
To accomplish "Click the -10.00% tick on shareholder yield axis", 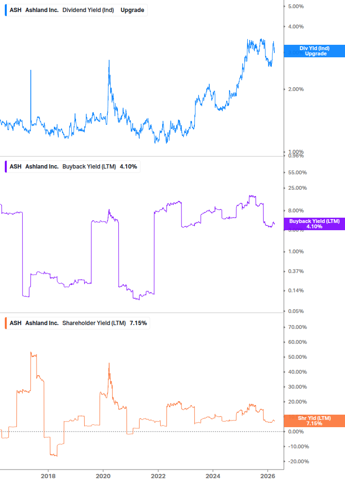I will click(298, 446).
